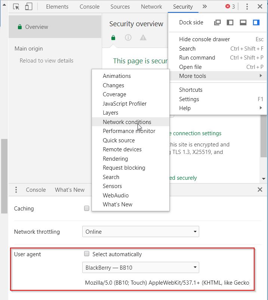Image resolution: width=268 pixels, height=300 pixels.
Task: Toggle the device toolbar icon
Action: tap(28, 7)
